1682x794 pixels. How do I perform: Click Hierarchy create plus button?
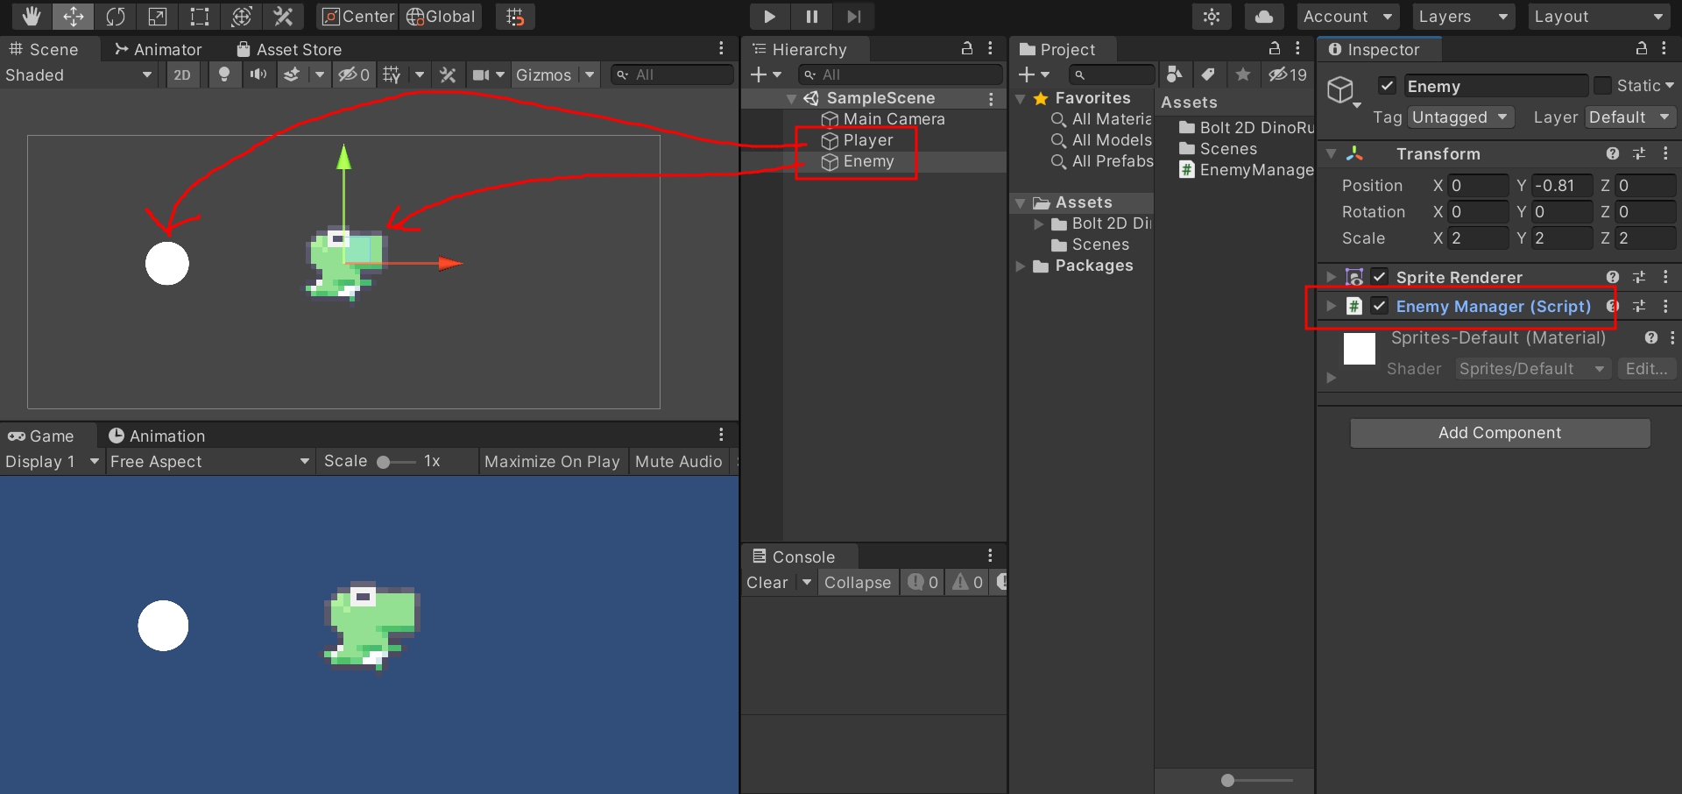tap(766, 74)
